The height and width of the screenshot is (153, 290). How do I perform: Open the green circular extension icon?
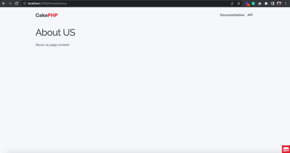tap(253, 3)
